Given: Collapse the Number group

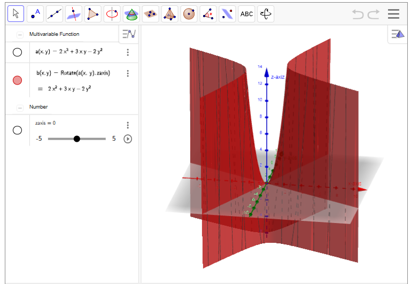Looking at the screenshot, I should 20,107.
